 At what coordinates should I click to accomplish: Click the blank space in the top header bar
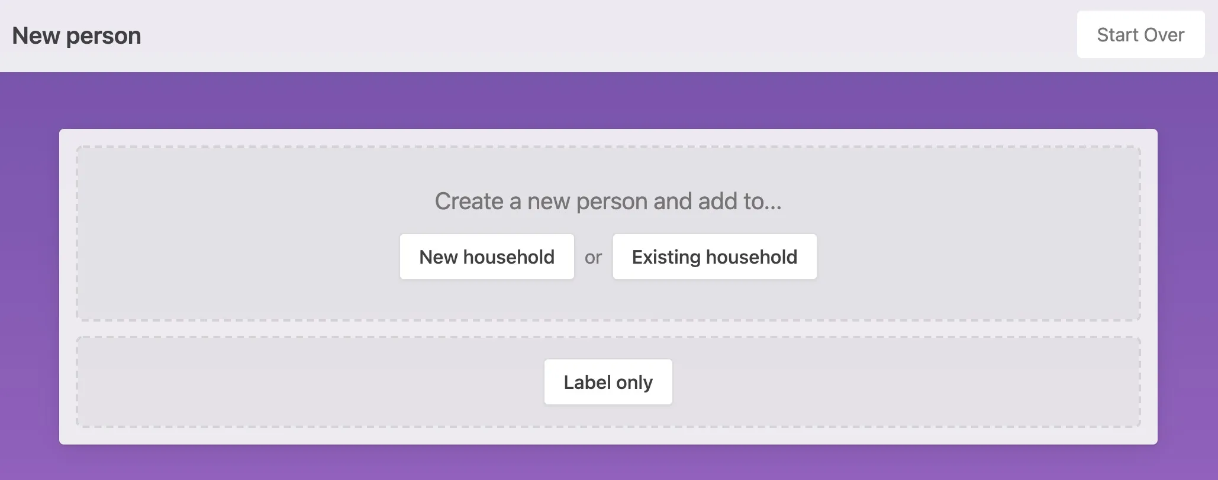[592, 35]
